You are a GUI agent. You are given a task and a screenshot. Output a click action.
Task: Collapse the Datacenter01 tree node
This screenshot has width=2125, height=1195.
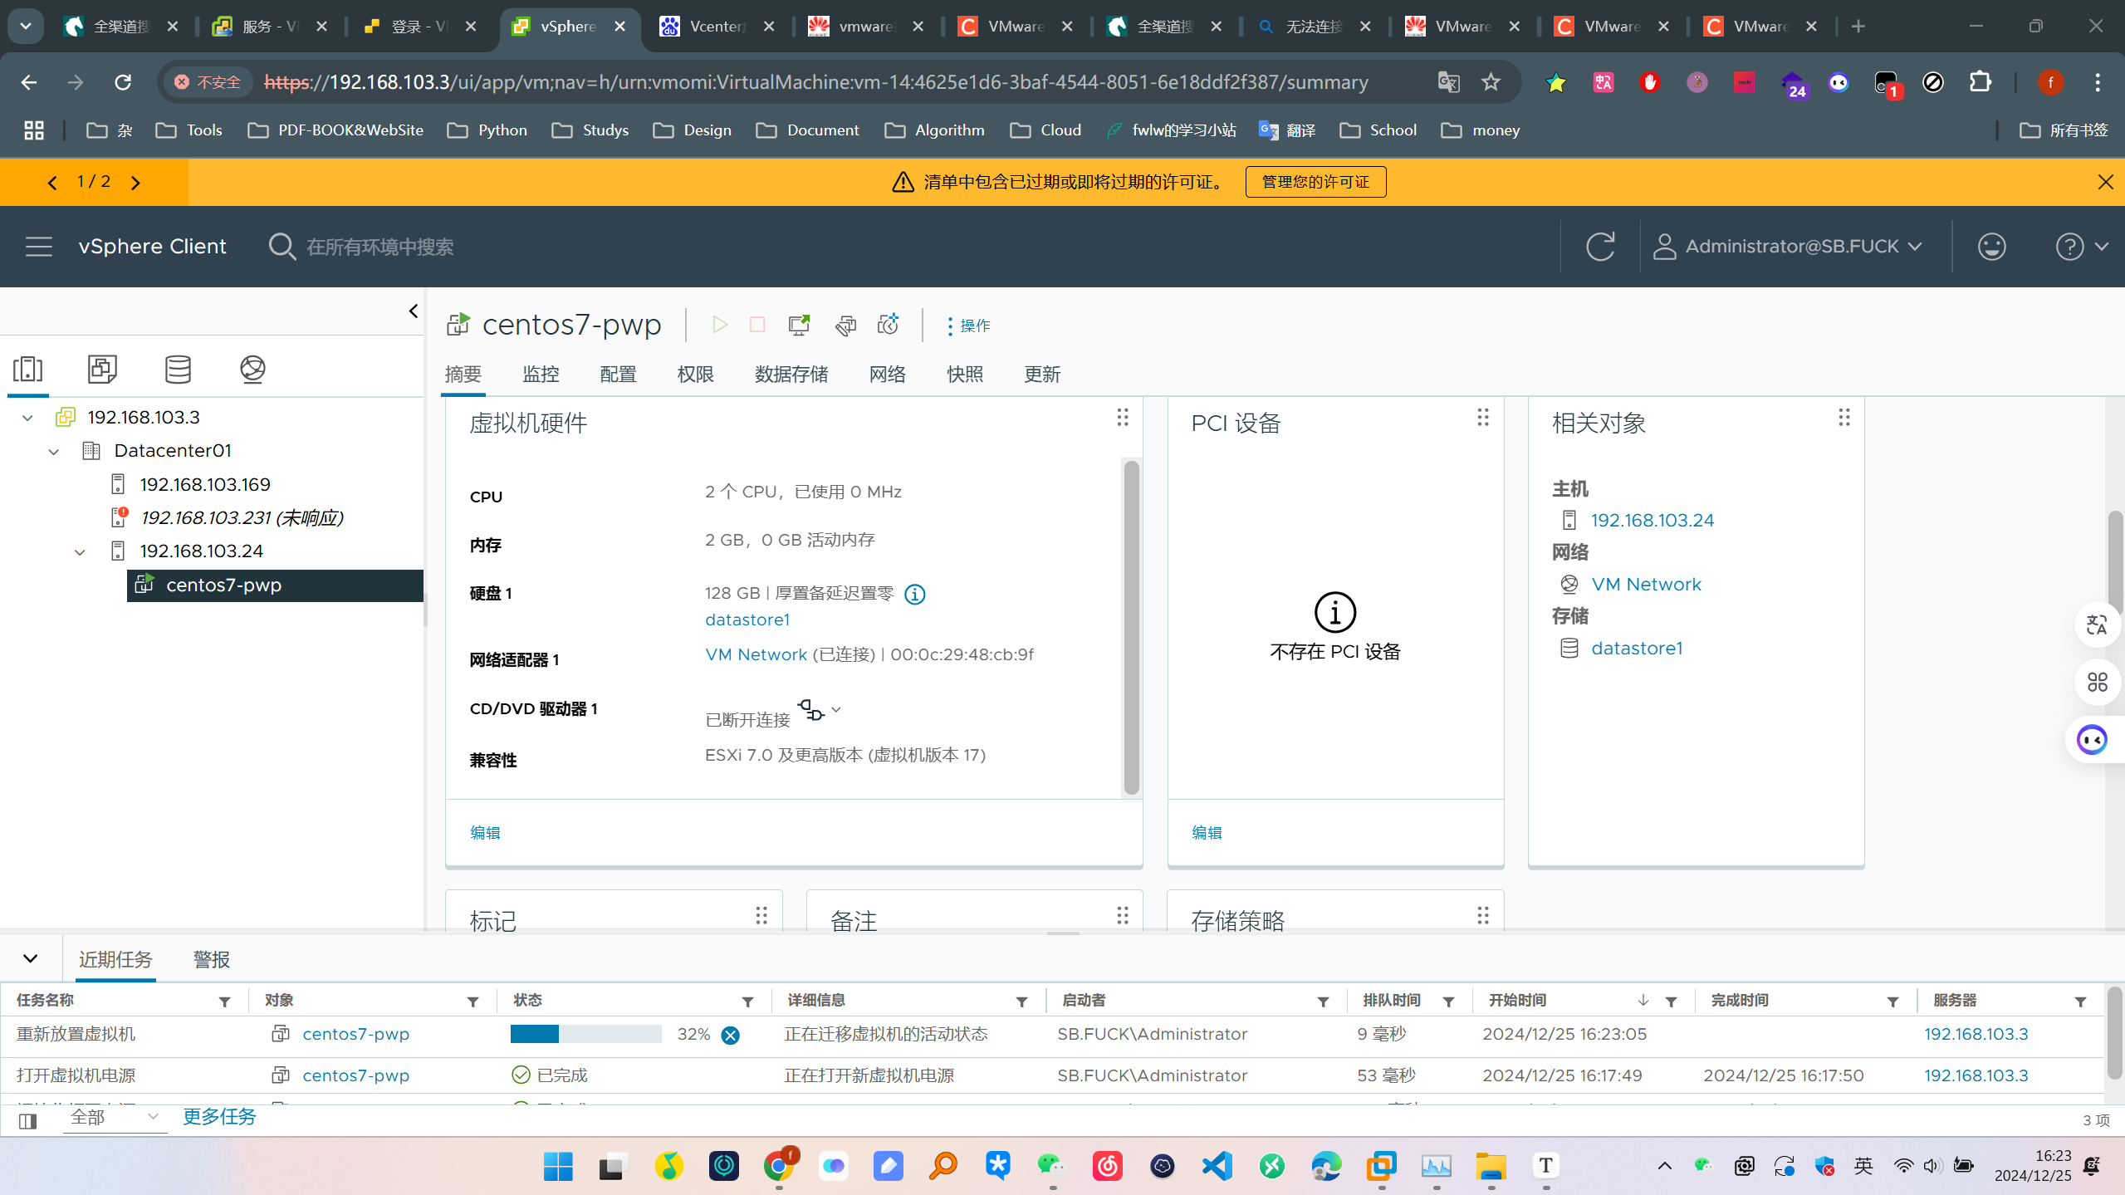point(54,452)
